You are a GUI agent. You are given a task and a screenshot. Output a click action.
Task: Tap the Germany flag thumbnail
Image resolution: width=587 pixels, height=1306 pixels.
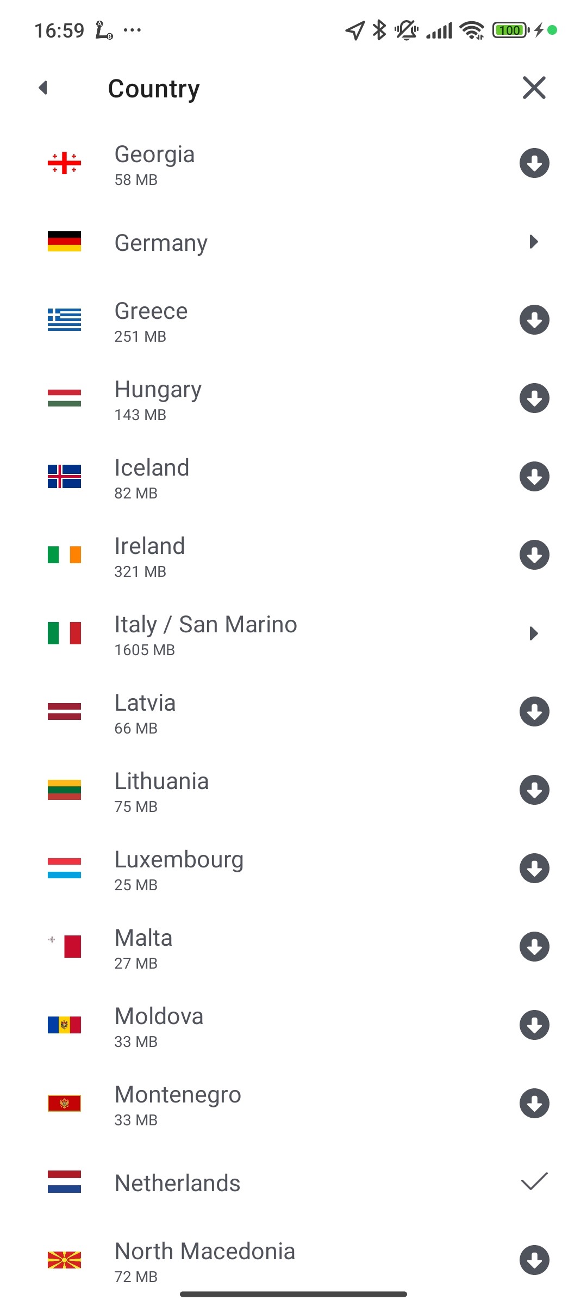click(64, 242)
